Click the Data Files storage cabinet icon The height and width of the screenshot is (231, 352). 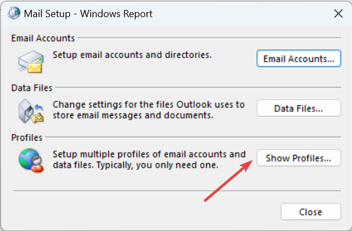click(31, 111)
